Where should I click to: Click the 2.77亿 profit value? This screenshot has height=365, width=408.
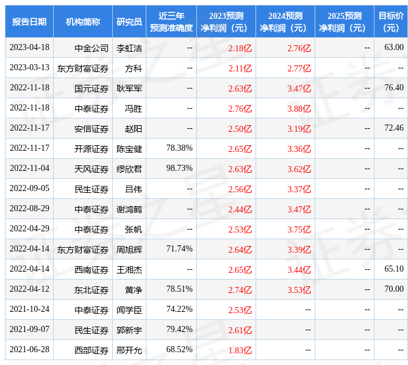(299, 68)
